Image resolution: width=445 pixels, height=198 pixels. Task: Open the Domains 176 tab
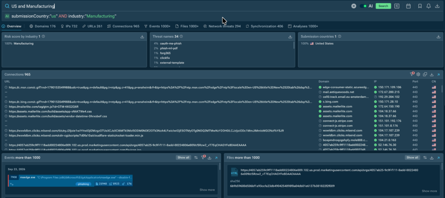(x=43, y=26)
